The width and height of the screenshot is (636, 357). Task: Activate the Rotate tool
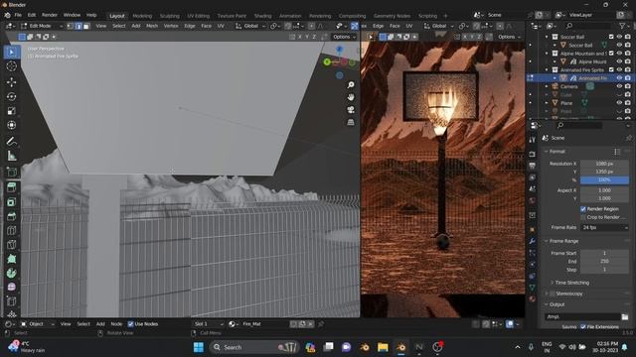(11, 97)
